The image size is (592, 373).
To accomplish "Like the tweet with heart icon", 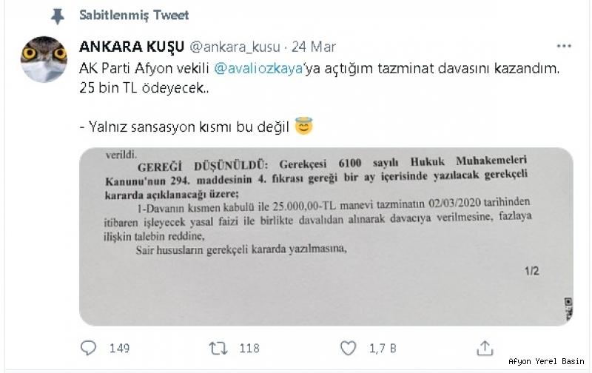I will pyautogui.click(x=348, y=348).
